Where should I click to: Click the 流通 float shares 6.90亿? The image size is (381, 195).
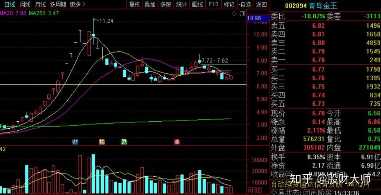(371, 166)
